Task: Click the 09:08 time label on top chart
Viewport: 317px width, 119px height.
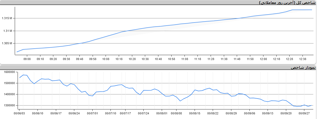Action: pyautogui.click(x=27, y=59)
